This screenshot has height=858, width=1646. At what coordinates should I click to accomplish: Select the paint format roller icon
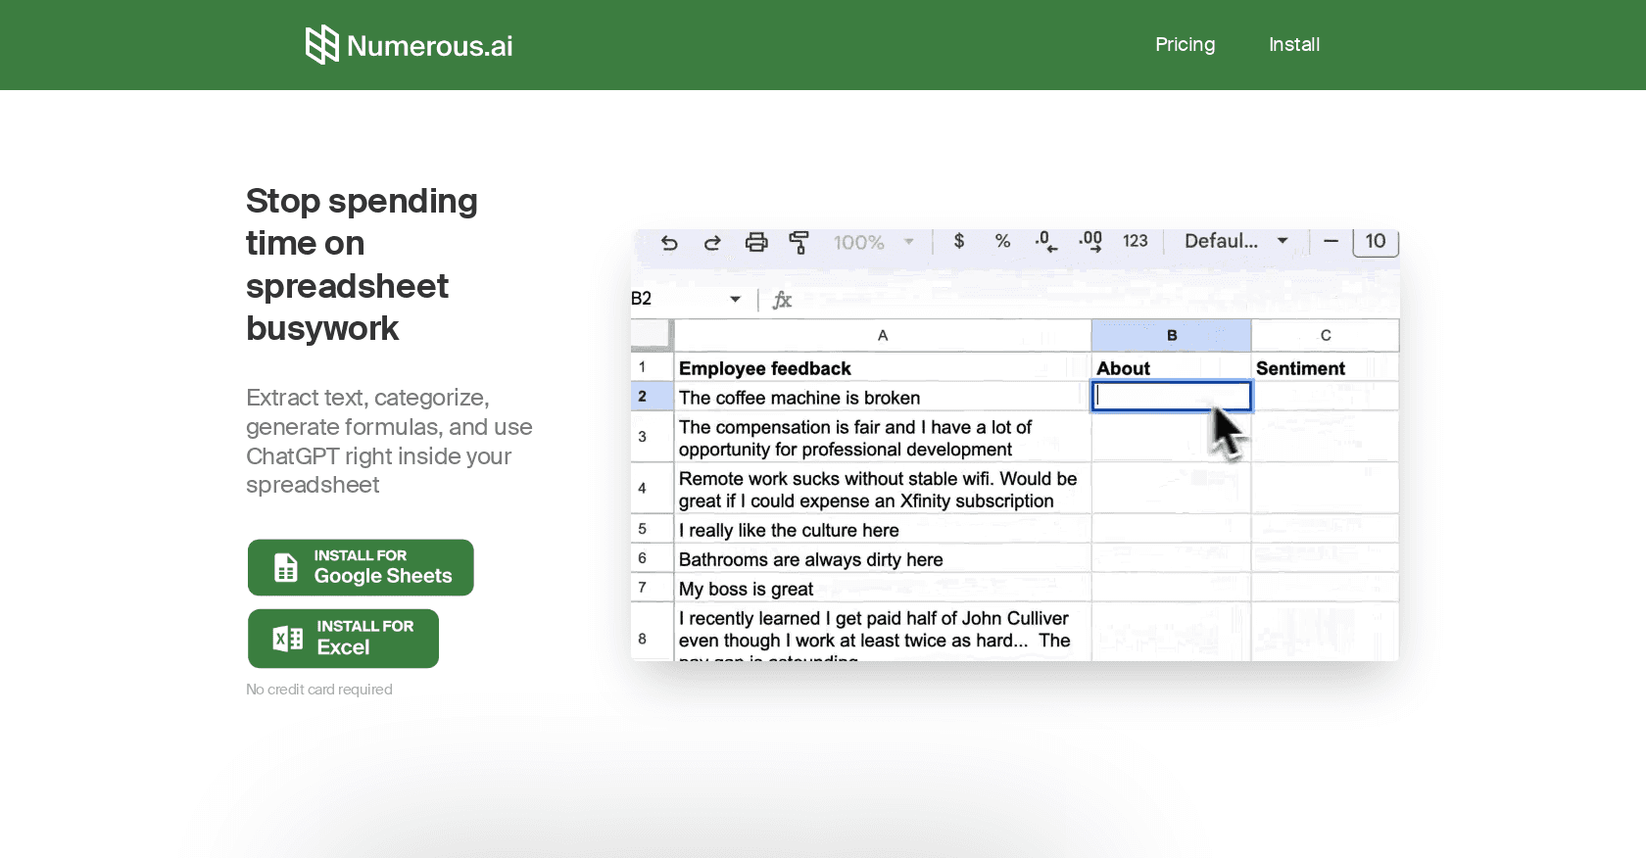799,243
